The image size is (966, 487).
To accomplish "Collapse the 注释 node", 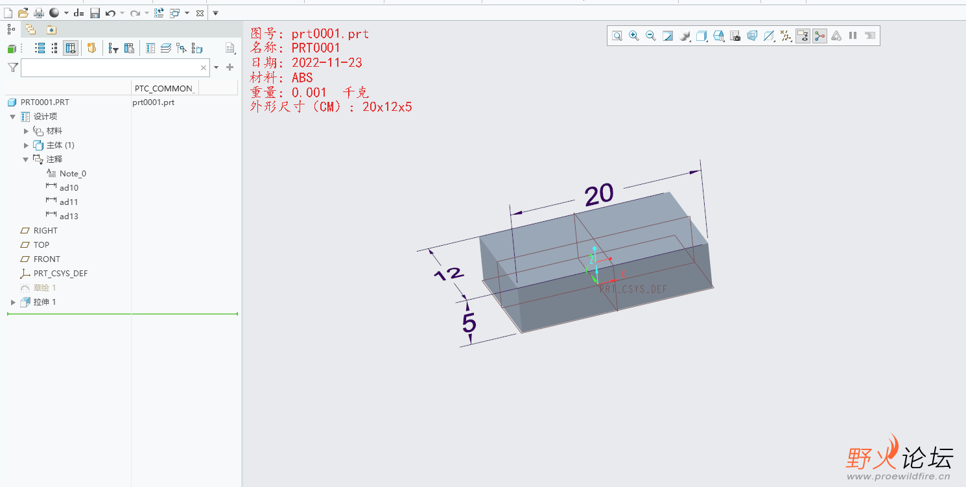I will [26, 160].
